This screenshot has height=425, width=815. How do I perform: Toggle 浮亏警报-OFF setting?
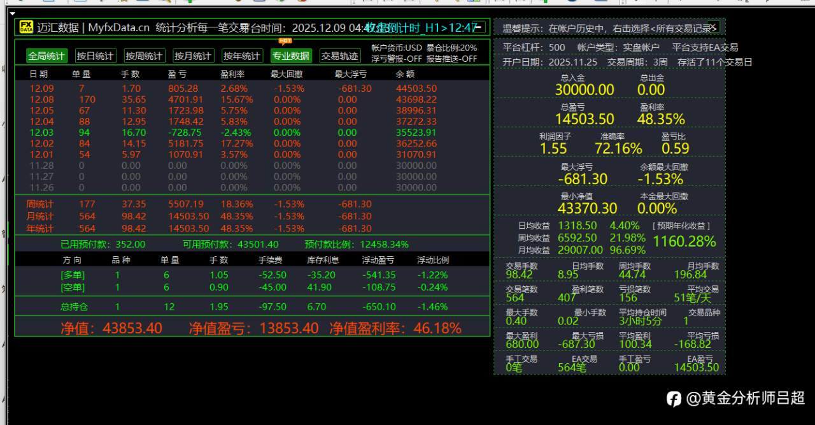point(397,59)
